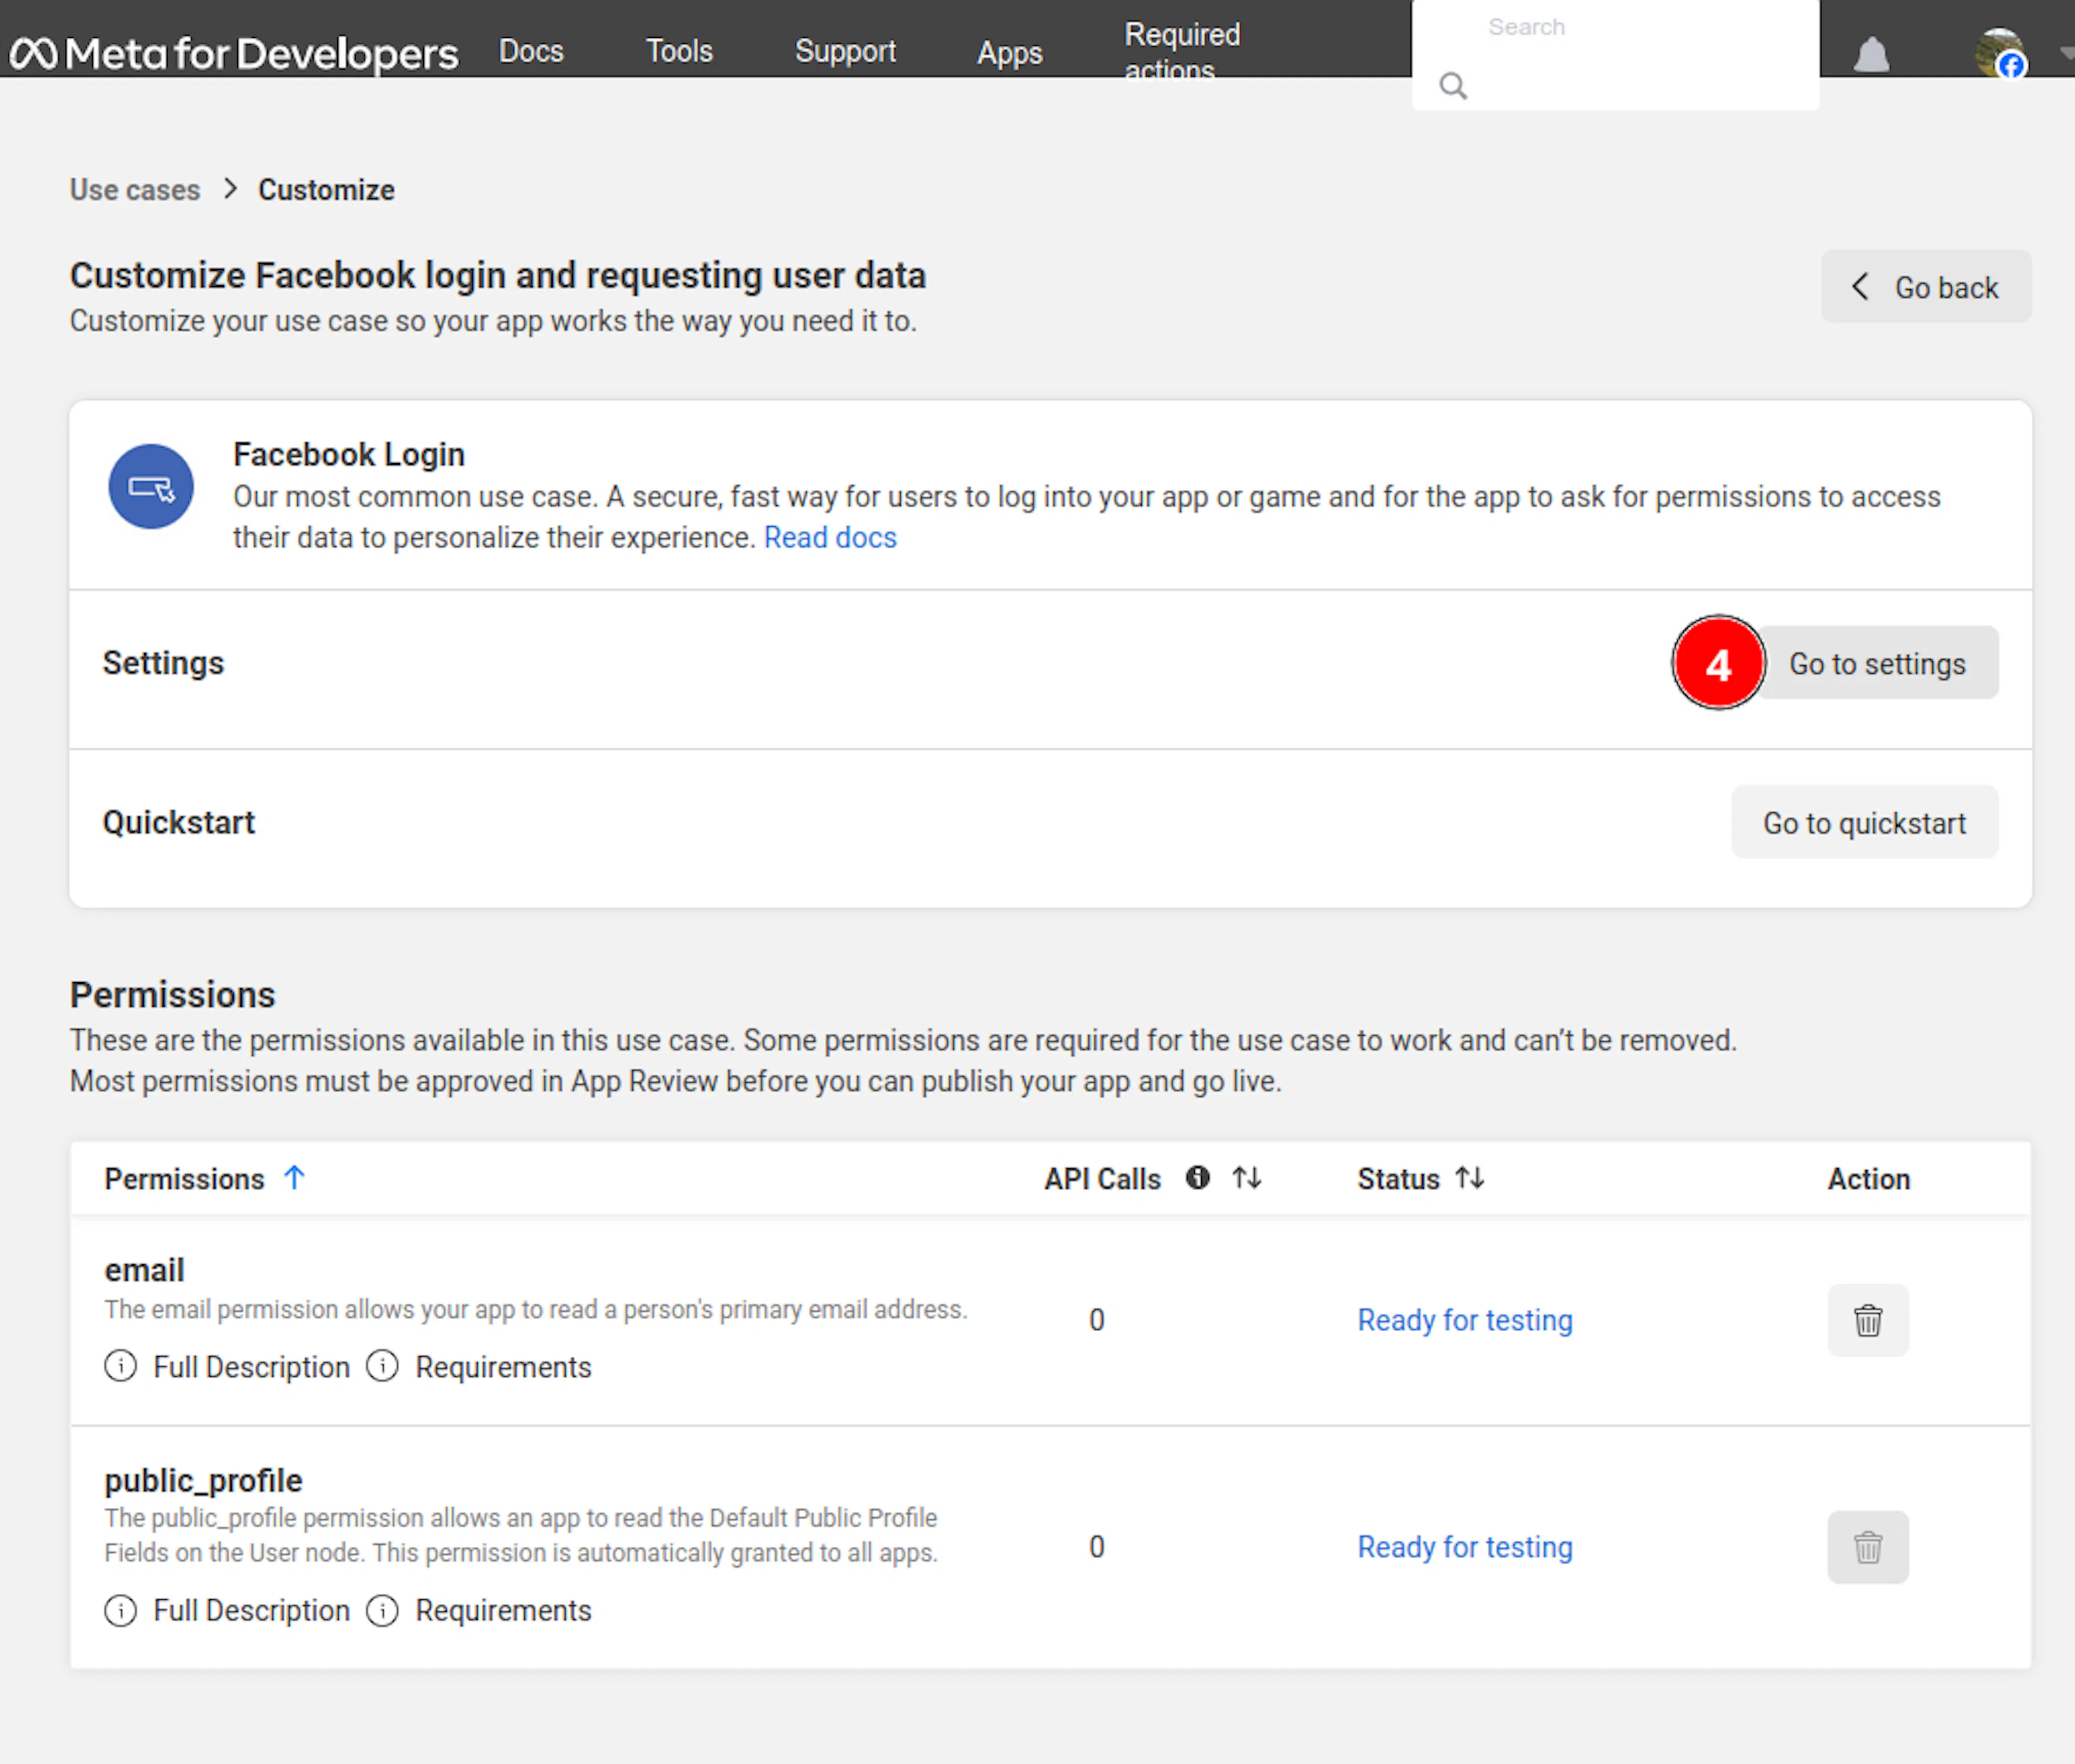
Task: Select the email permission name
Action: point(145,1270)
